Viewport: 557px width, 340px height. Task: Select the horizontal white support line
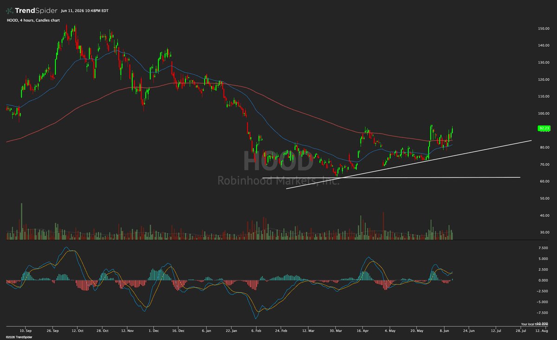[x=391, y=178]
